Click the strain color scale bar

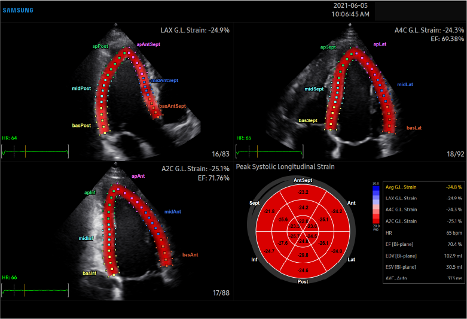376,205
